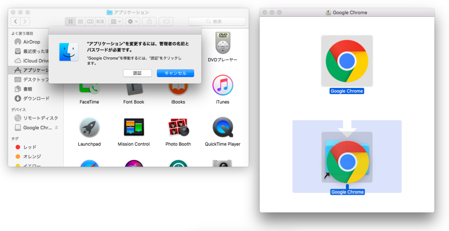Eject the Google Chrome disk image
Image resolution: width=449 pixels, height=231 pixels.
(x=57, y=127)
